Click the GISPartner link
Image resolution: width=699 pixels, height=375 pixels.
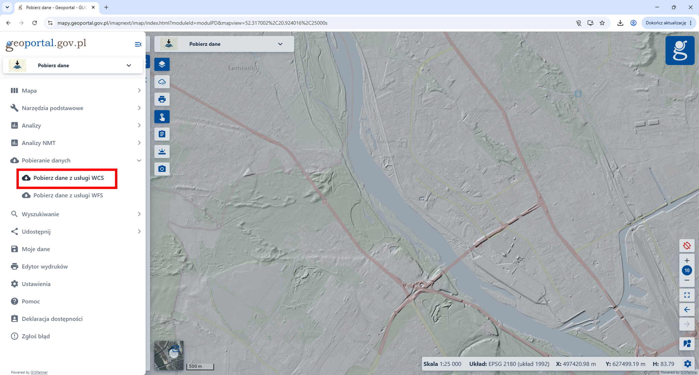(39, 372)
